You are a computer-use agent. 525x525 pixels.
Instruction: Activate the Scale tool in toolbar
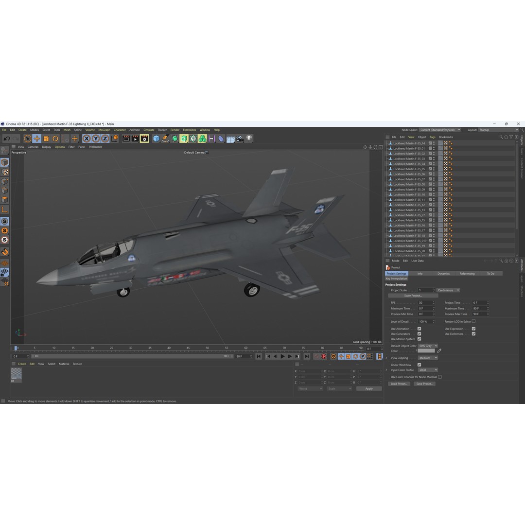46,138
